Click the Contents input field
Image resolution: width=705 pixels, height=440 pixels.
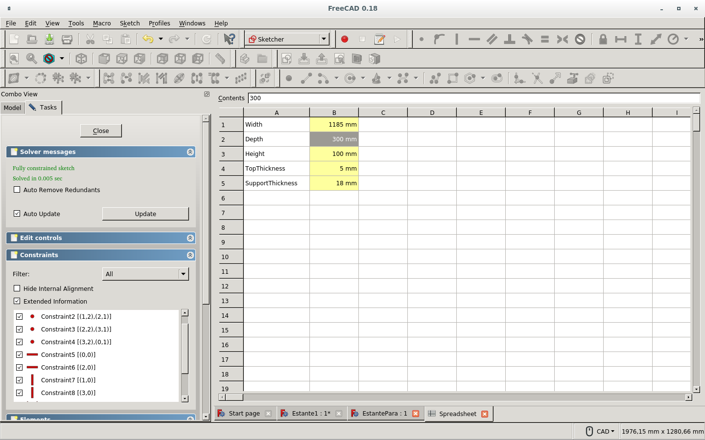pyautogui.click(x=474, y=98)
